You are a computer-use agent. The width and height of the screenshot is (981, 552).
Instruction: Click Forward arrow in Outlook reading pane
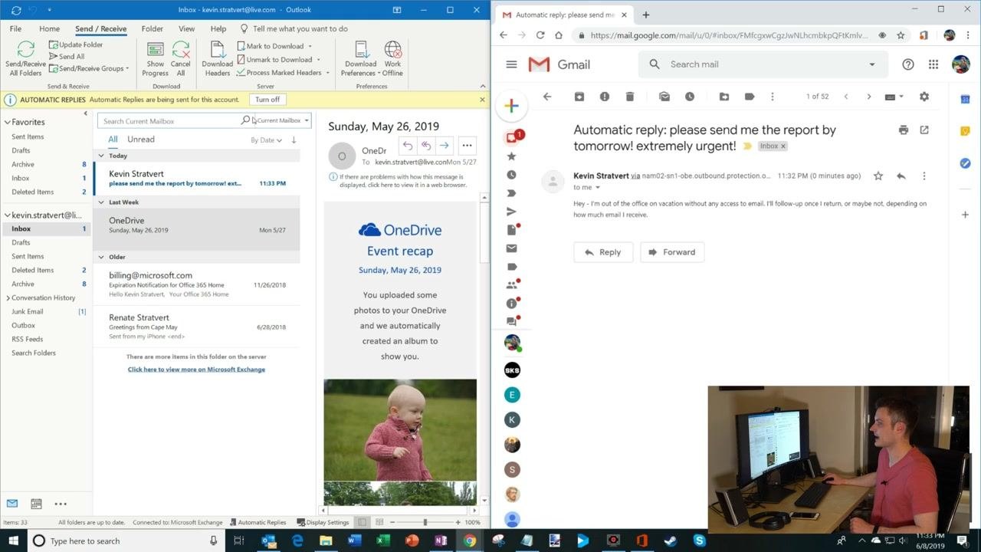[445, 146]
